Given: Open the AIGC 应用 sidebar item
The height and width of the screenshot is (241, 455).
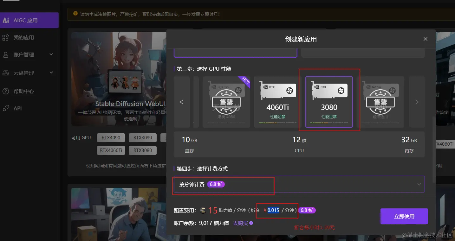Looking at the screenshot, I should pos(29,20).
